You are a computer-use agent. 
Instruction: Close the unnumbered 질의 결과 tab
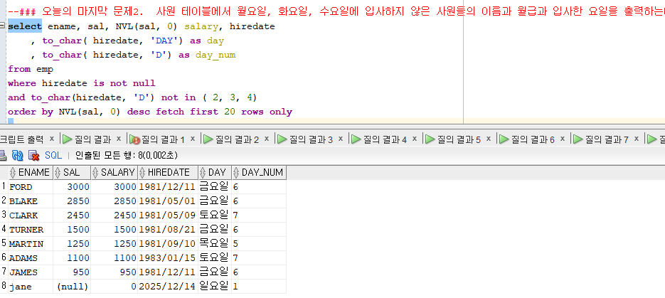[x=119, y=138]
